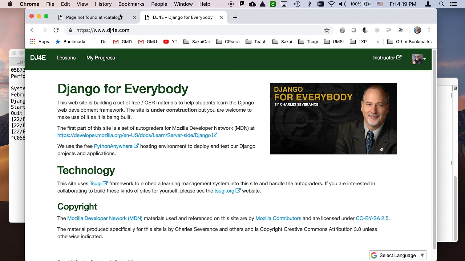This screenshot has height=261, width=465.
Task: Open the eye-shaped extension in Chrome toolbar
Action: (x=400, y=30)
